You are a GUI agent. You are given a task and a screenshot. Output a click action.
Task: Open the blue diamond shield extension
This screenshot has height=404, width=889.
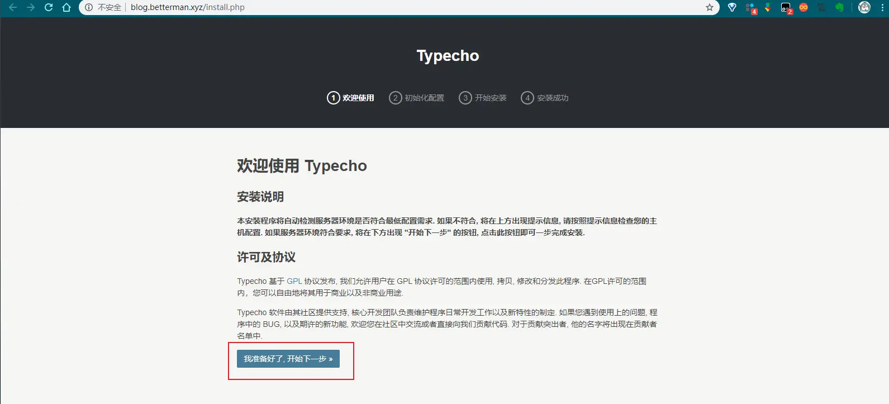pyautogui.click(x=732, y=7)
